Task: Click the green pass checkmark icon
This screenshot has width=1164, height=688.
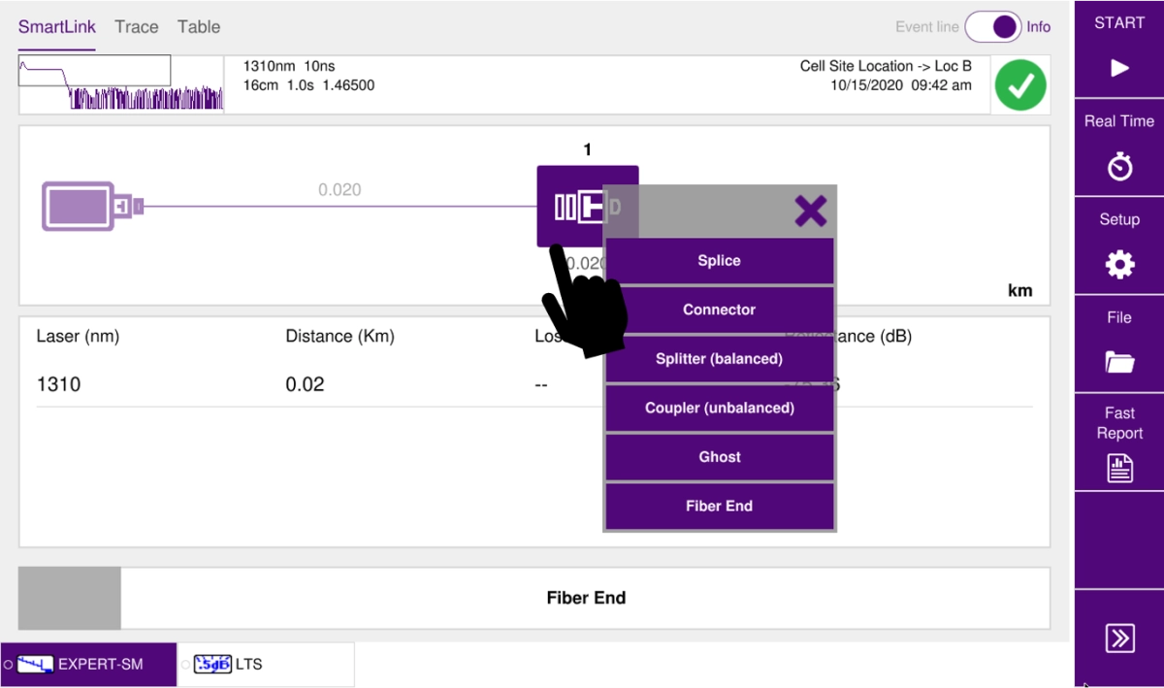Action: [1020, 85]
